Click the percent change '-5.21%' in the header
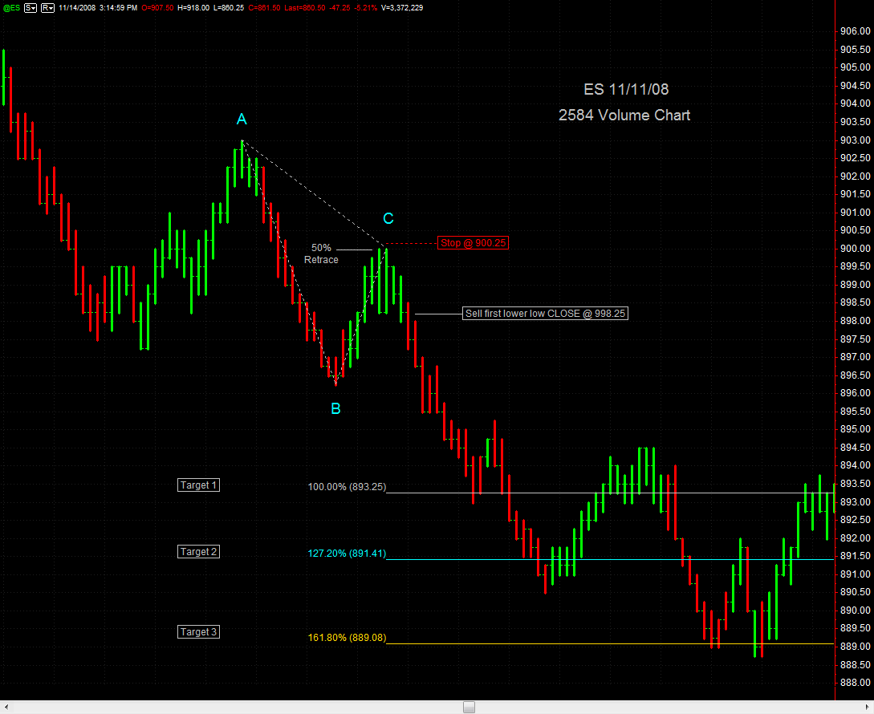 366,8
